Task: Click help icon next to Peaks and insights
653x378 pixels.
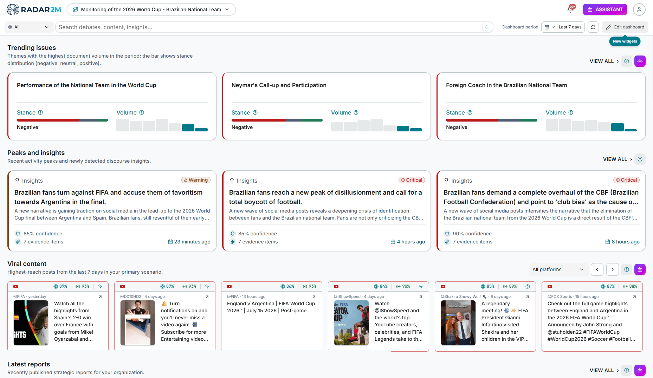Action: 640,159
